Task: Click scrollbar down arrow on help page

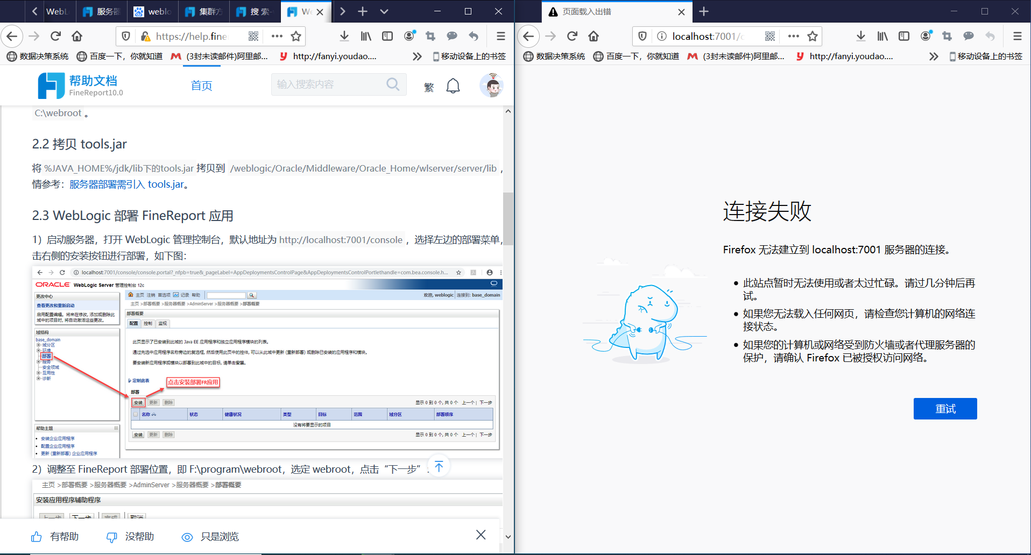Action: tap(508, 536)
